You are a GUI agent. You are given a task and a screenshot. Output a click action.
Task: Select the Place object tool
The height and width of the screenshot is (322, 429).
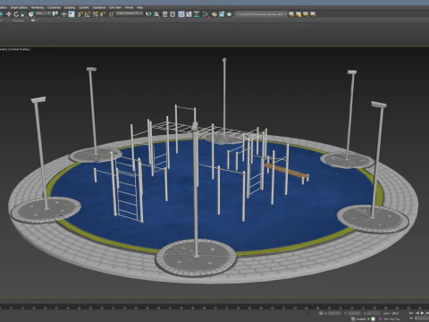31,14
